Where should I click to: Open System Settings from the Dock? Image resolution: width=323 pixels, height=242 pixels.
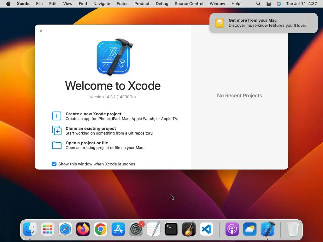point(136,229)
